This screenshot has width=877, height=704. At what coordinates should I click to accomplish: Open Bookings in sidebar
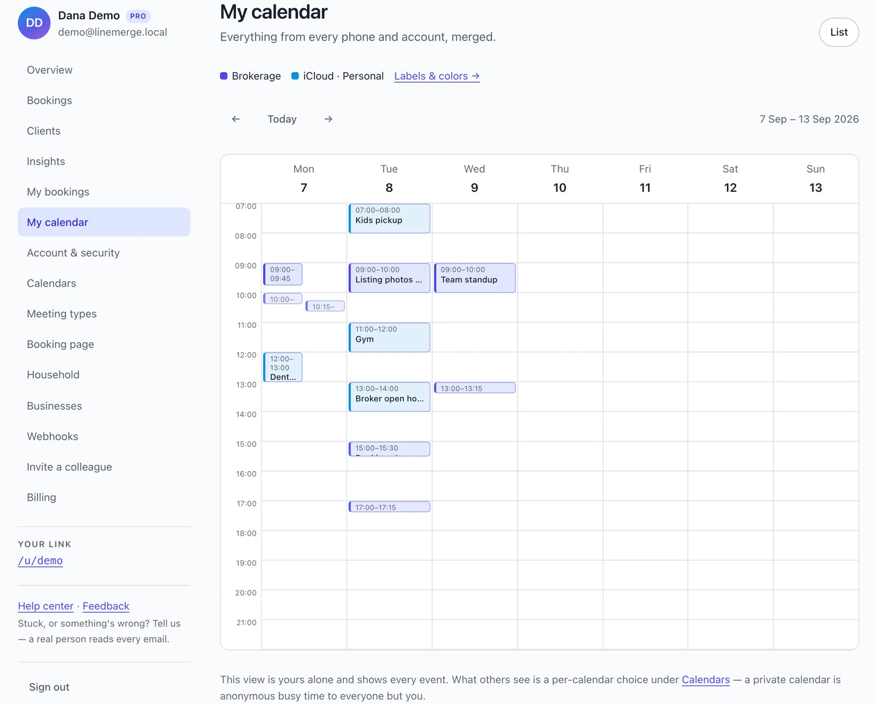[x=104, y=100]
